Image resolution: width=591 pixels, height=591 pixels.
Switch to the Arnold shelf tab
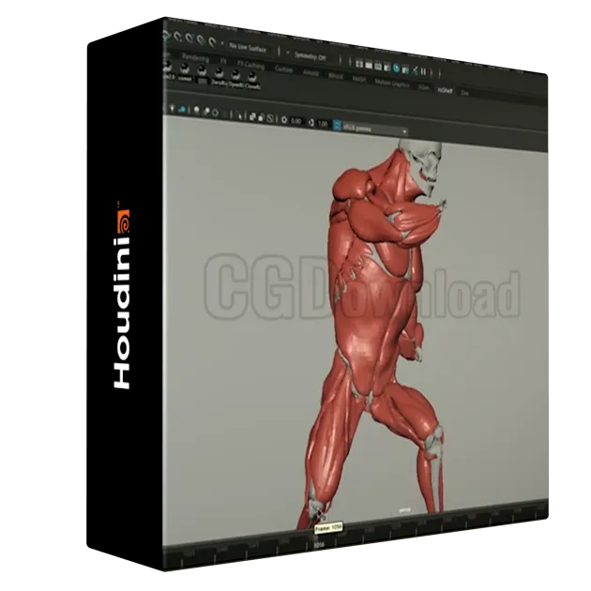pyautogui.click(x=311, y=73)
